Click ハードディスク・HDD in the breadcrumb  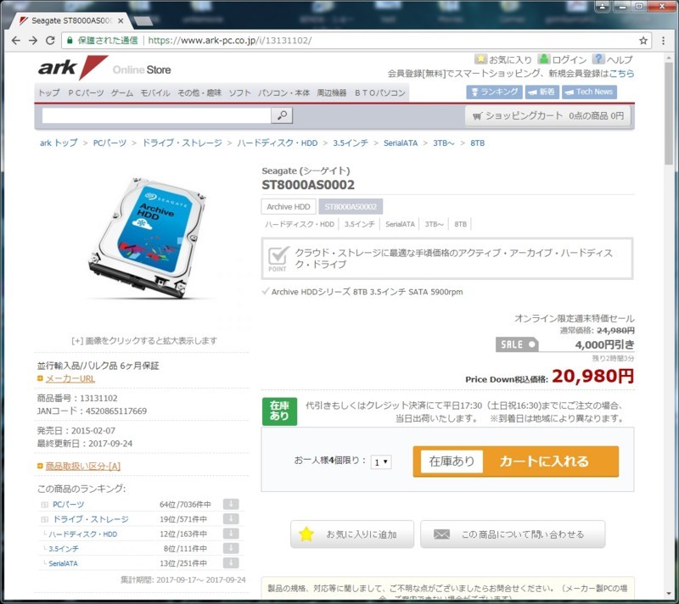pos(278,143)
